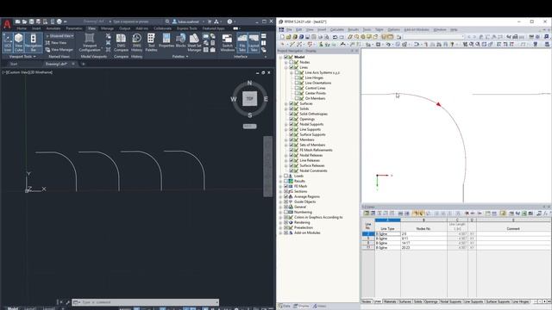Click the AutoCAD search phrase field
Screen dimensions: 552x310
click(138, 22)
